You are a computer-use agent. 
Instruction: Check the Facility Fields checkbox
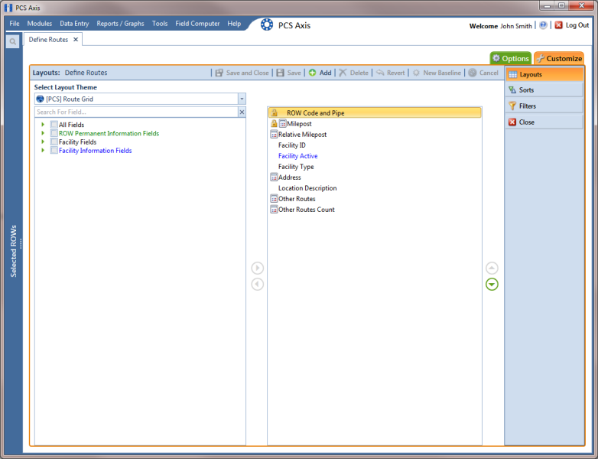54,142
